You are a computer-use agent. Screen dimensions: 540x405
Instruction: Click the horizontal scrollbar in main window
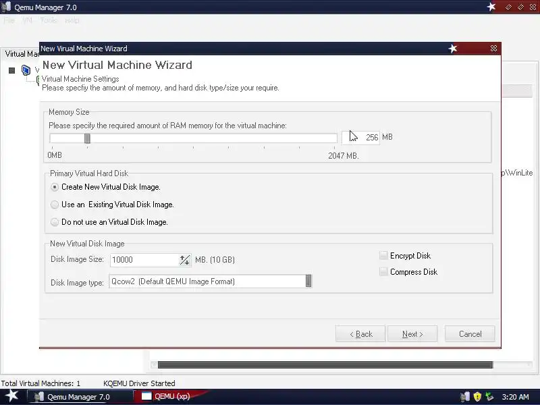(x=325, y=364)
